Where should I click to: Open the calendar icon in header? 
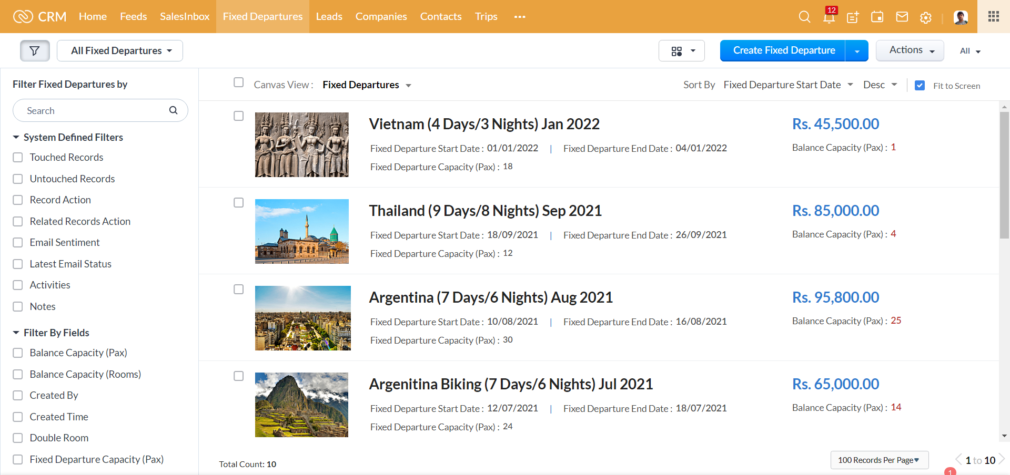coord(877,17)
